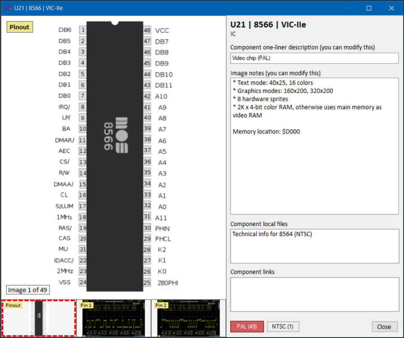Click pin number 24 box next to VSS
Viewport: 404px width, 338px height.
coord(83,282)
